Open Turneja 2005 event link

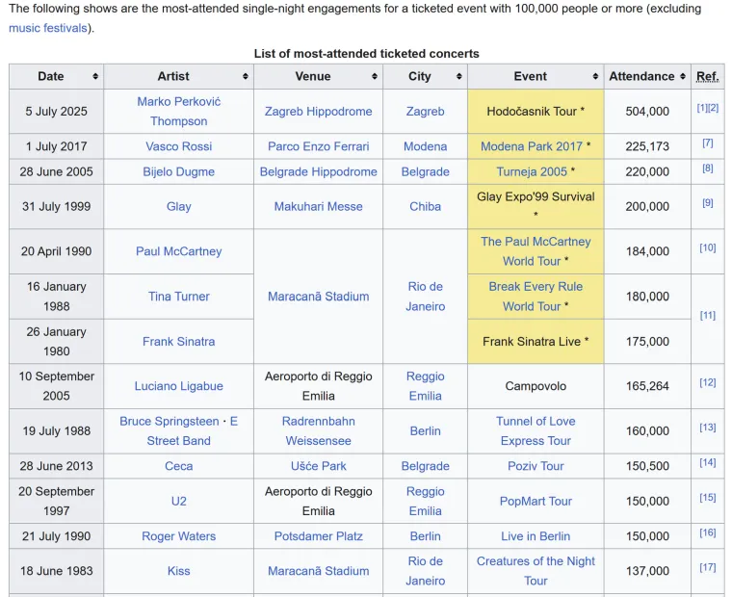[532, 171]
